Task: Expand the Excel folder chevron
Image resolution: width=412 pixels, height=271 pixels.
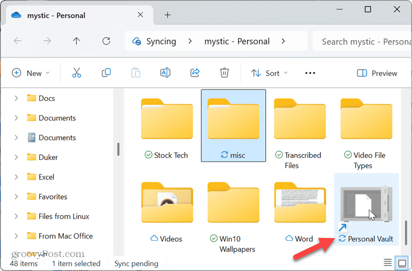Action: pyautogui.click(x=16, y=177)
